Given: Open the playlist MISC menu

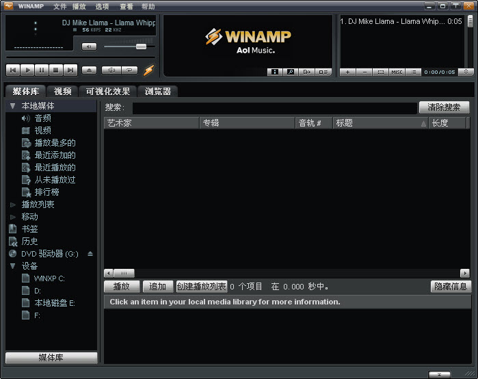Looking at the screenshot, I should tap(397, 73).
